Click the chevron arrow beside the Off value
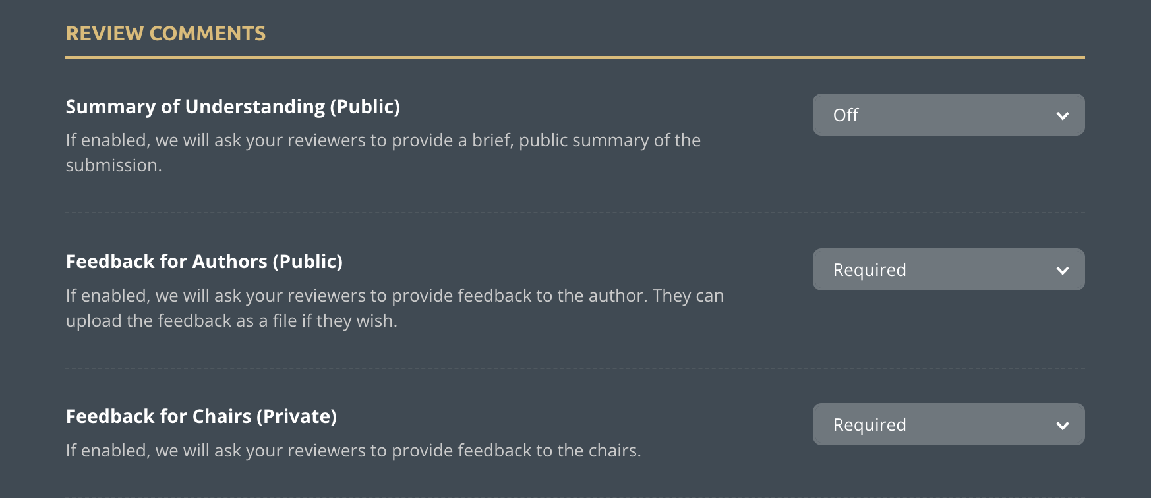The width and height of the screenshot is (1151, 498). click(1062, 116)
